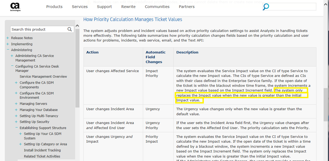This screenshot has width=329, height=161.
Task: Expand Managing Your Database
Action: coord(16,110)
